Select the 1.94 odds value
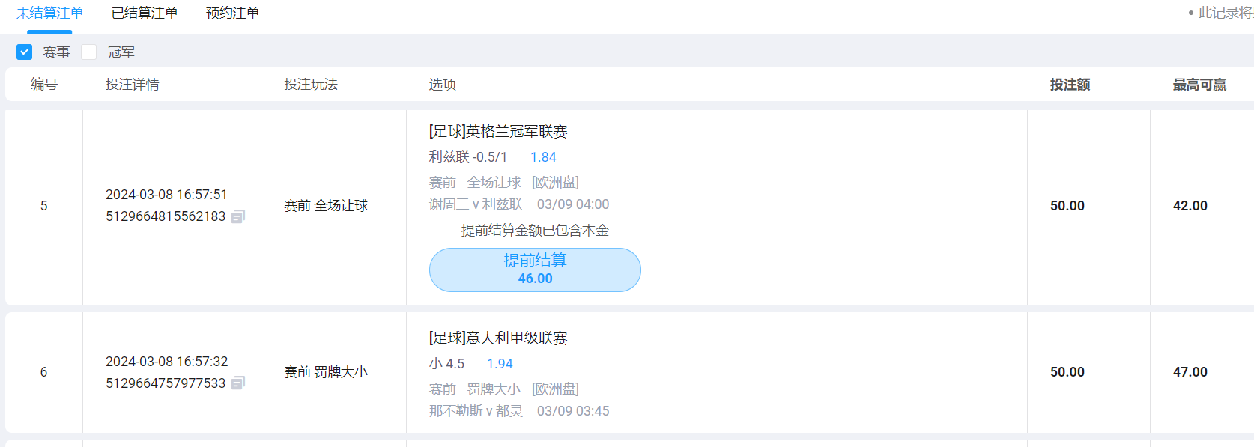 pos(500,364)
